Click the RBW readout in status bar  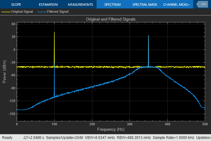(134, 138)
